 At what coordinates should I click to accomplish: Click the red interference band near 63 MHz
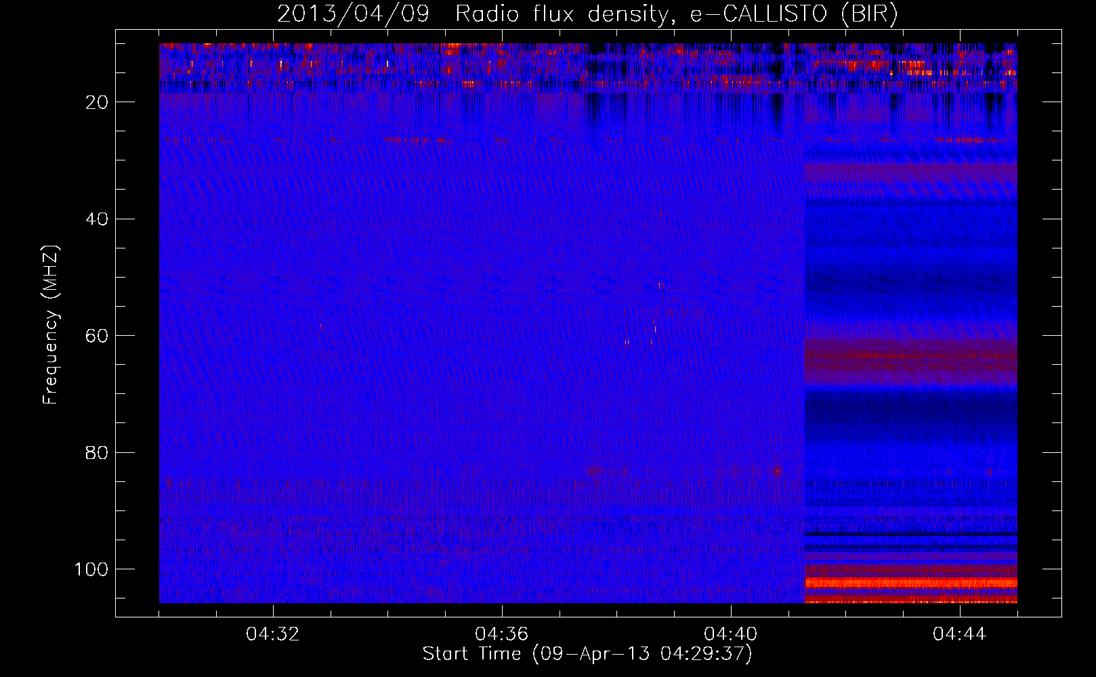click(x=910, y=355)
